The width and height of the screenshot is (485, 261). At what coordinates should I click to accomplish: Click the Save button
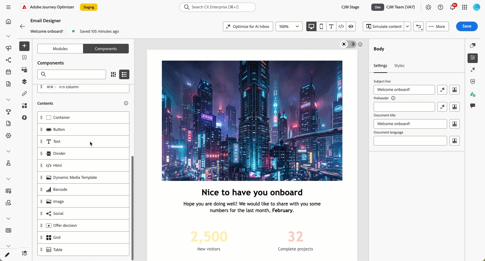coord(467,26)
